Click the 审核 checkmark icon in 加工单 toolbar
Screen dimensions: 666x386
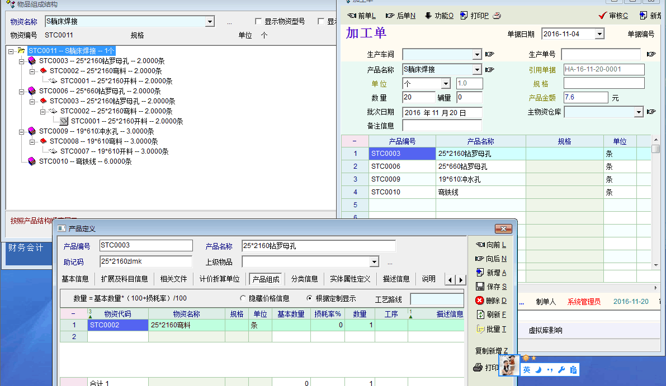click(x=602, y=16)
